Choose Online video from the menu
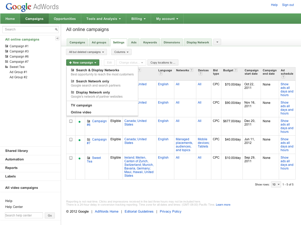Viewport: 301px width, 225px height. (81, 112)
